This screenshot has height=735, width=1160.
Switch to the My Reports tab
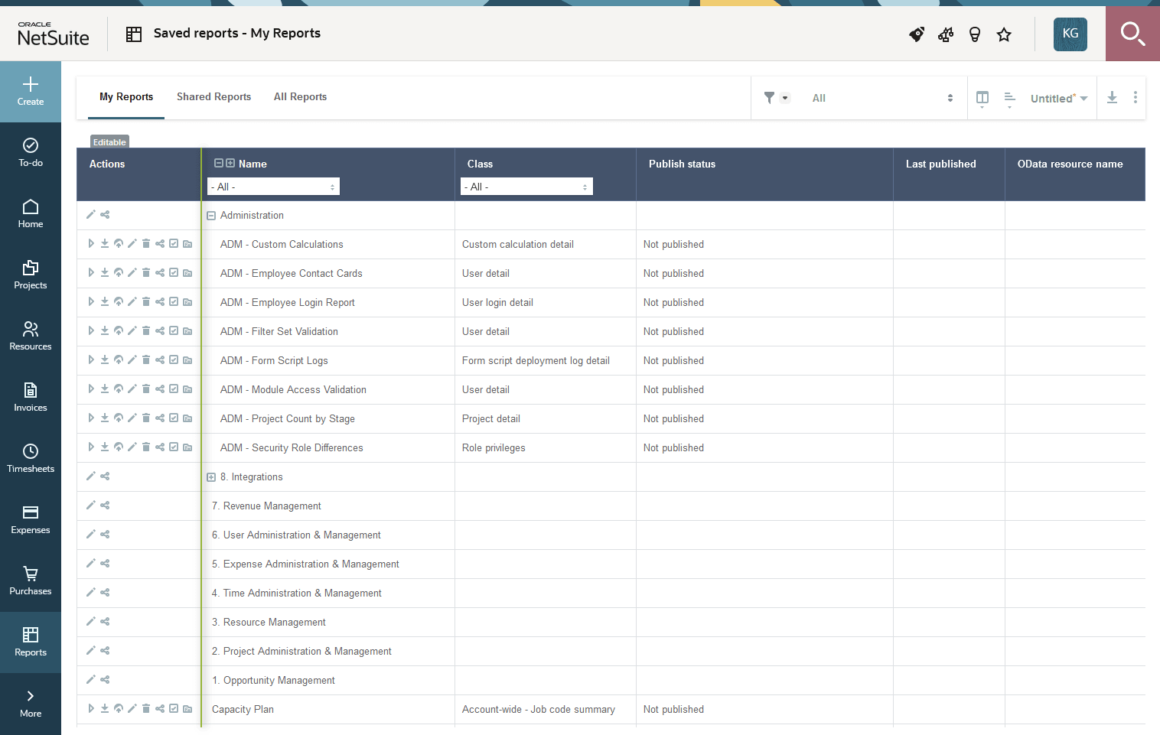coord(126,97)
